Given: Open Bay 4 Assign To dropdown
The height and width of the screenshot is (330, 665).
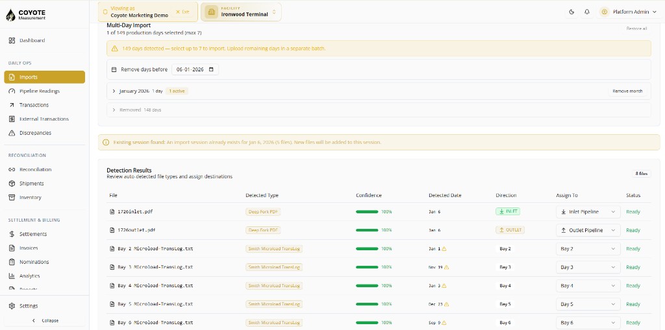Looking at the screenshot, I should (588, 286).
